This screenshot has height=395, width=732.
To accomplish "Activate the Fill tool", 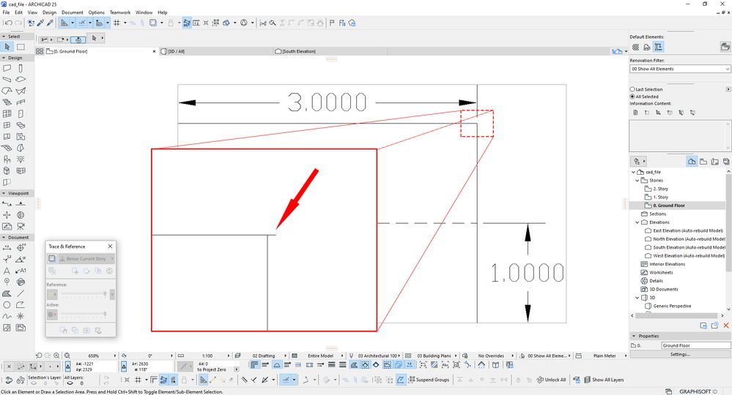I will coord(7,293).
